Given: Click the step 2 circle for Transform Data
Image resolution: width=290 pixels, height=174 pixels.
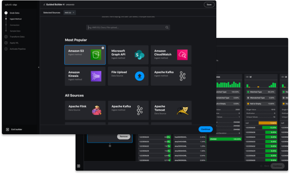Looking at the screenshot, I should click(6, 37).
